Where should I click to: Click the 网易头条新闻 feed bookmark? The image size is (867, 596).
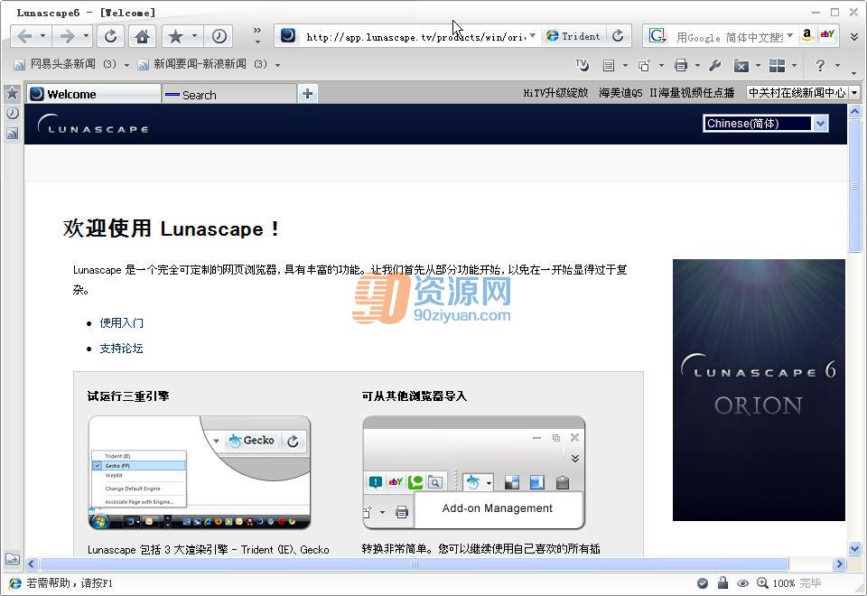point(65,65)
